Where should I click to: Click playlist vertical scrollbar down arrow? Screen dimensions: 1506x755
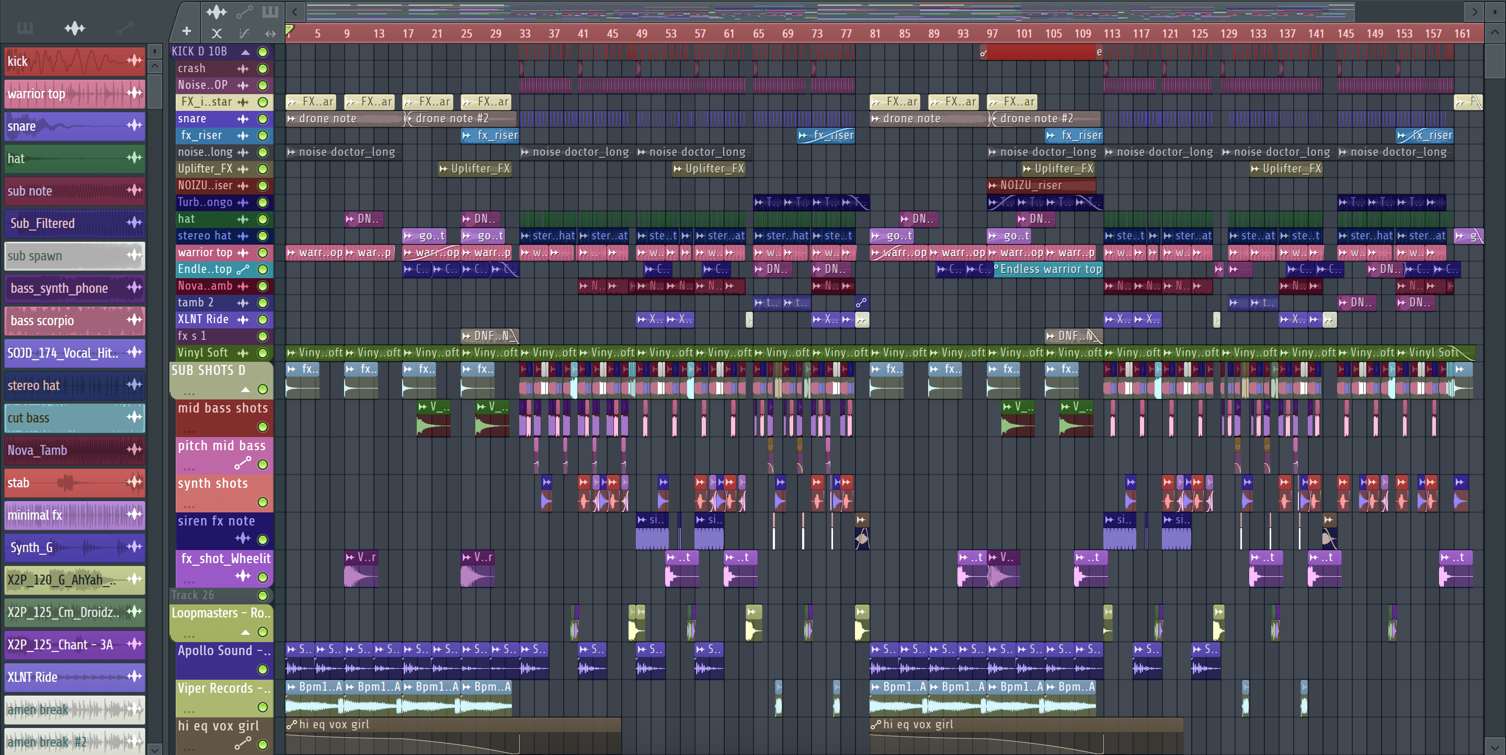1495,746
